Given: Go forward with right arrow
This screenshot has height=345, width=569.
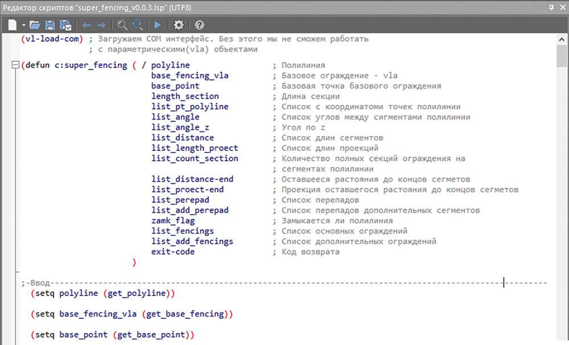Looking at the screenshot, I should coord(101,25).
